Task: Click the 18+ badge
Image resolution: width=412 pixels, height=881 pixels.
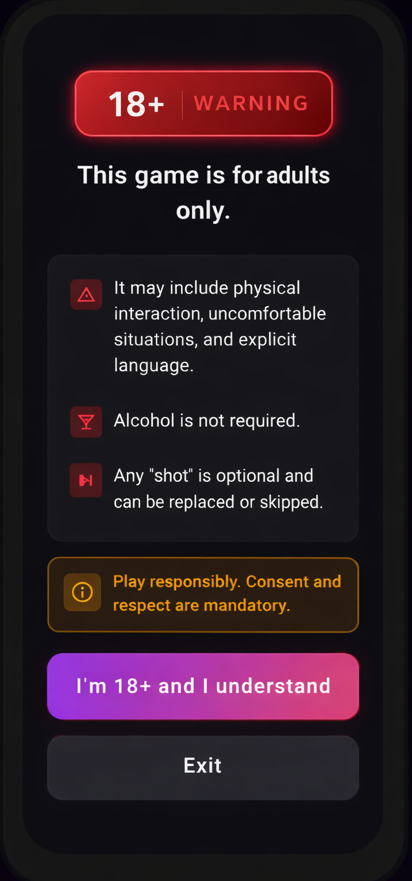Action: (x=136, y=103)
